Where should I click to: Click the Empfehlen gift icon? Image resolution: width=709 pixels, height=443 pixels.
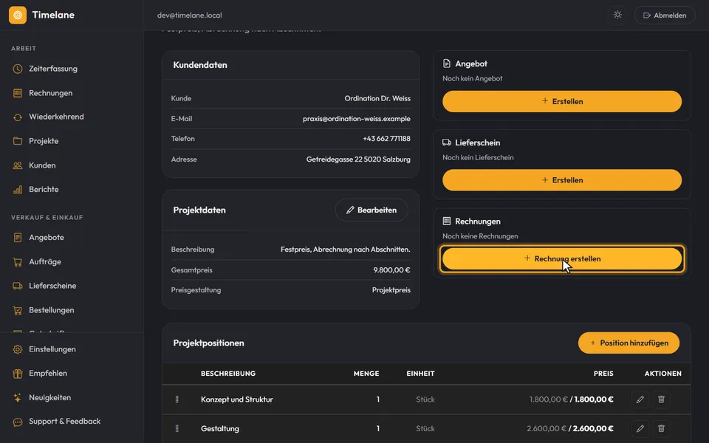point(18,374)
